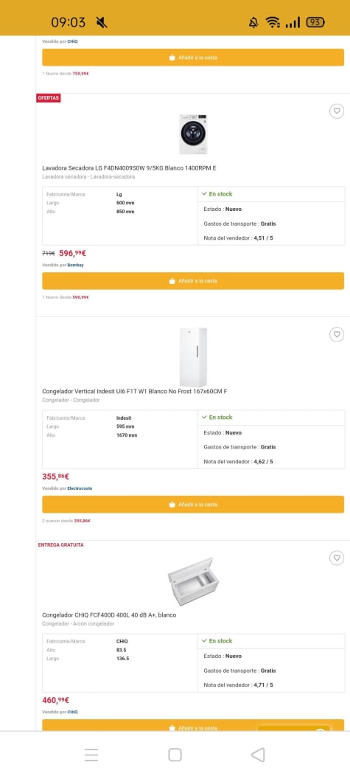Viewport: 350px width, 779px height.
Task: Tap Android back triangle navigation icon
Action: [x=258, y=755]
